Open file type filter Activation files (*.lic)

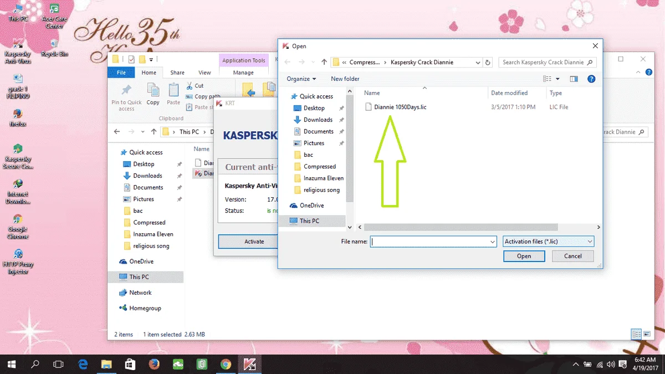coord(549,242)
